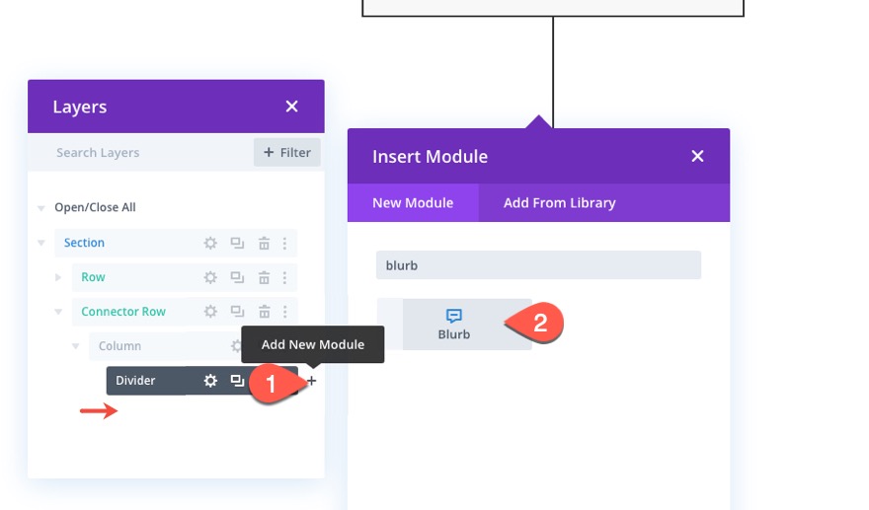Switch to Add From Library tab
This screenshot has width=869, height=510.
pyautogui.click(x=559, y=202)
